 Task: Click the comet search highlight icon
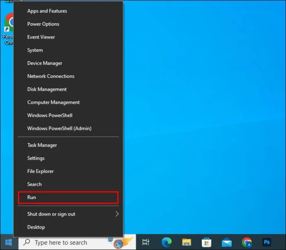121,243
